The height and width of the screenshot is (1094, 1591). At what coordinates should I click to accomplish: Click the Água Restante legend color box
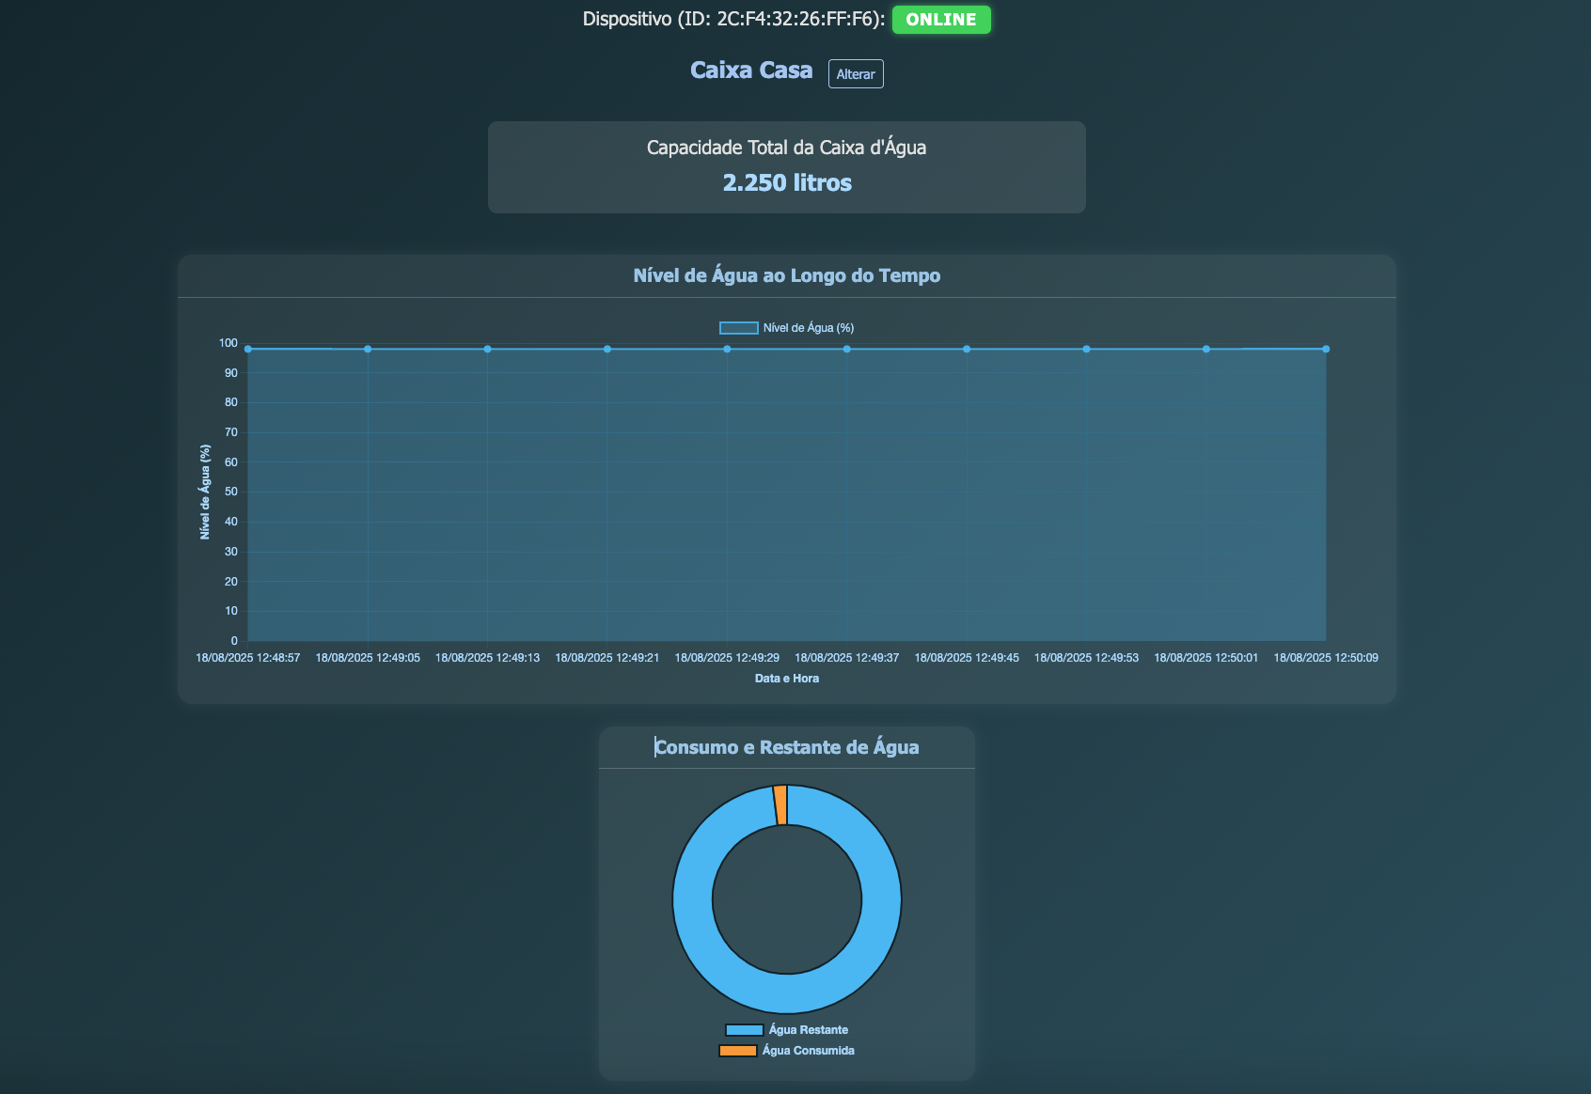[x=742, y=1029]
